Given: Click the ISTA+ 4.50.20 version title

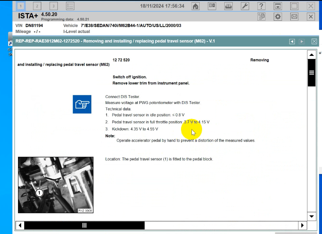Looking at the screenshot, I should (x=38, y=15).
